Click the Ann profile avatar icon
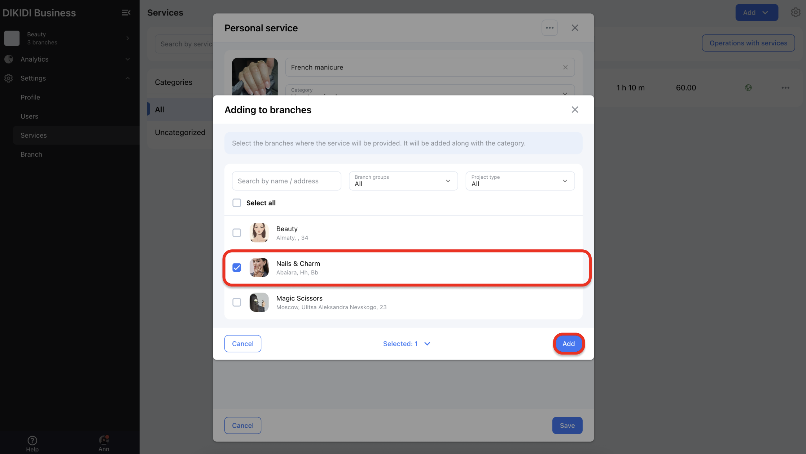 tap(104, 440)
